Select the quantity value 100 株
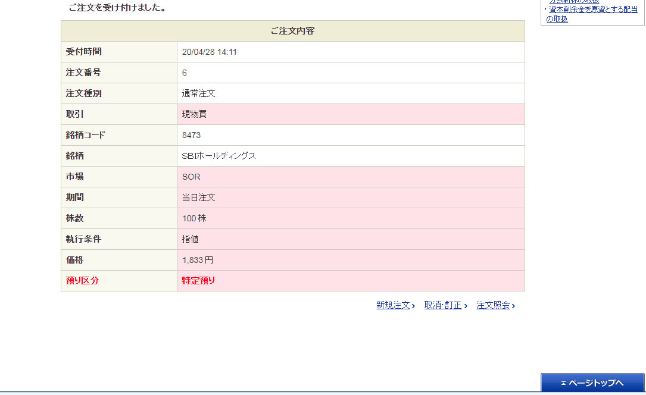This screenshot has width=646, height=395. [x=194, y=218]
